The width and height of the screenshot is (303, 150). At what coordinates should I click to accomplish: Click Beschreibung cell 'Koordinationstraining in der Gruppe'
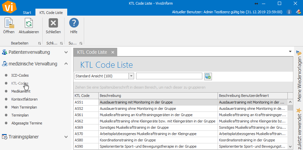tap(158, 140)
